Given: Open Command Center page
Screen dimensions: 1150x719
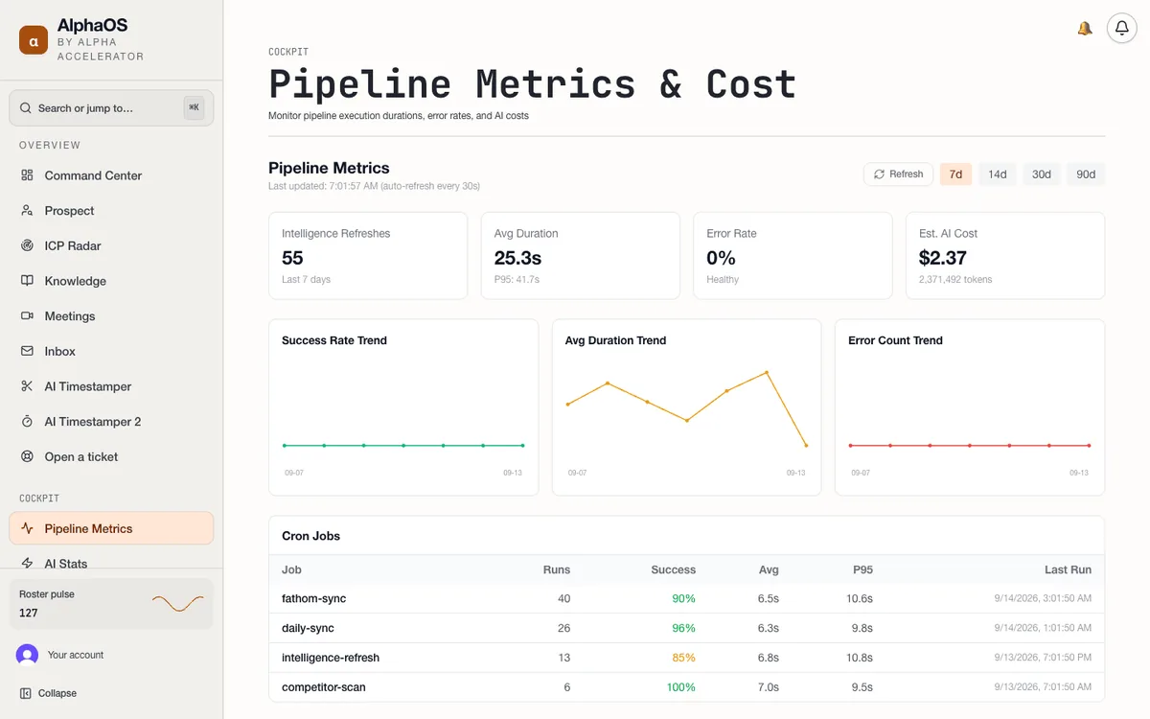Looking at the screenshot, I should 111,175.
